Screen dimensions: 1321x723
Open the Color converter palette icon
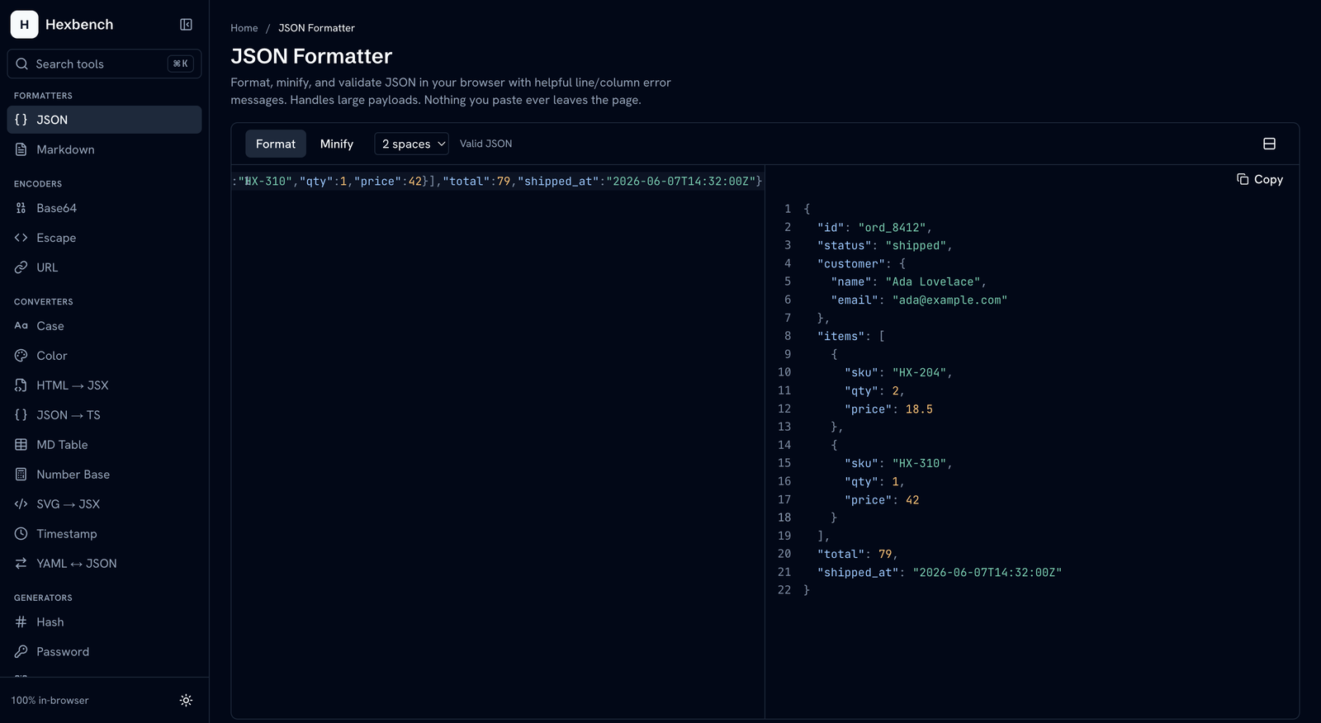click(21, 356)
